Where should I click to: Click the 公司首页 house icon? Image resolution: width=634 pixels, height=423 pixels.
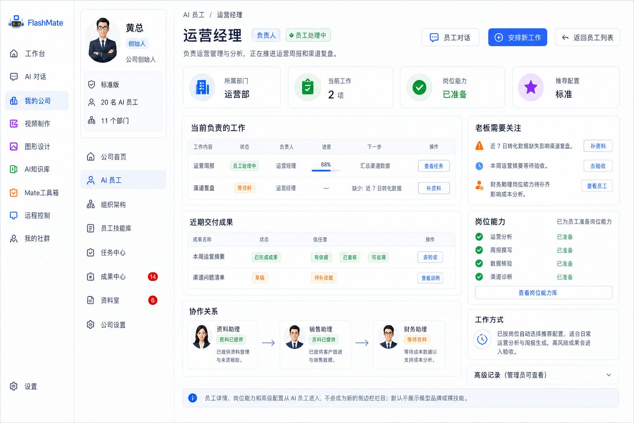coord(91,157)
